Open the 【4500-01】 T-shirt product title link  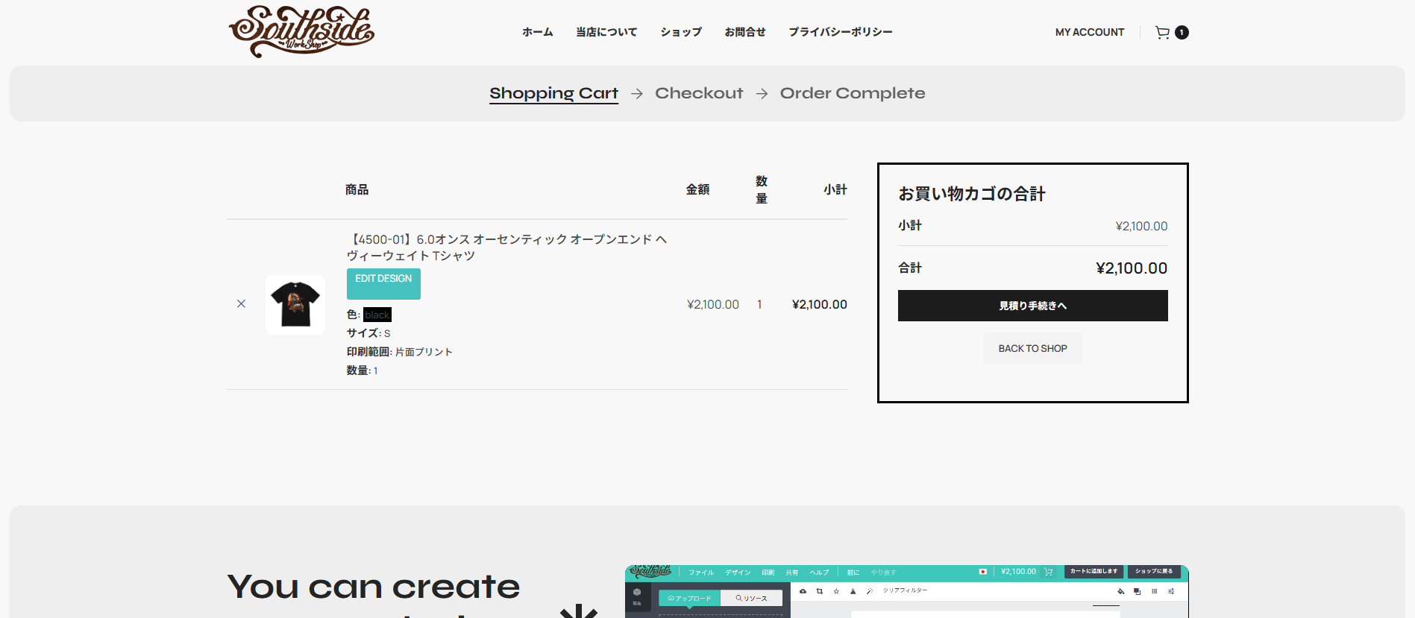(x=506, y=247)
